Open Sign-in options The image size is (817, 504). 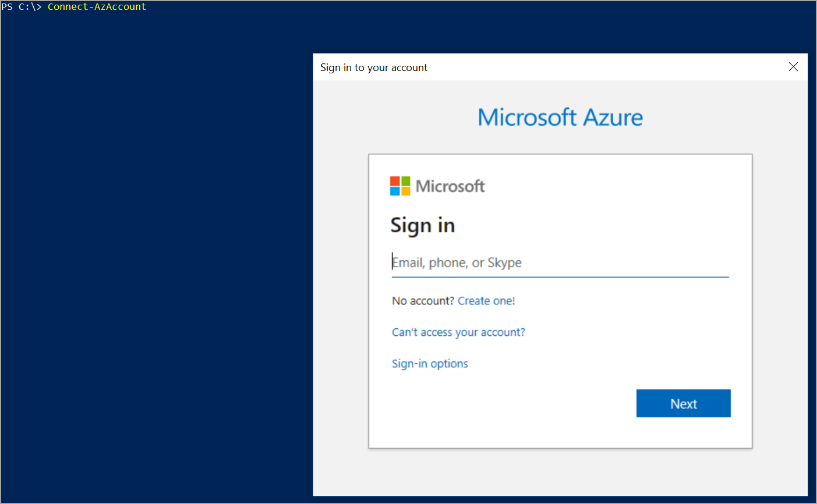430,364
